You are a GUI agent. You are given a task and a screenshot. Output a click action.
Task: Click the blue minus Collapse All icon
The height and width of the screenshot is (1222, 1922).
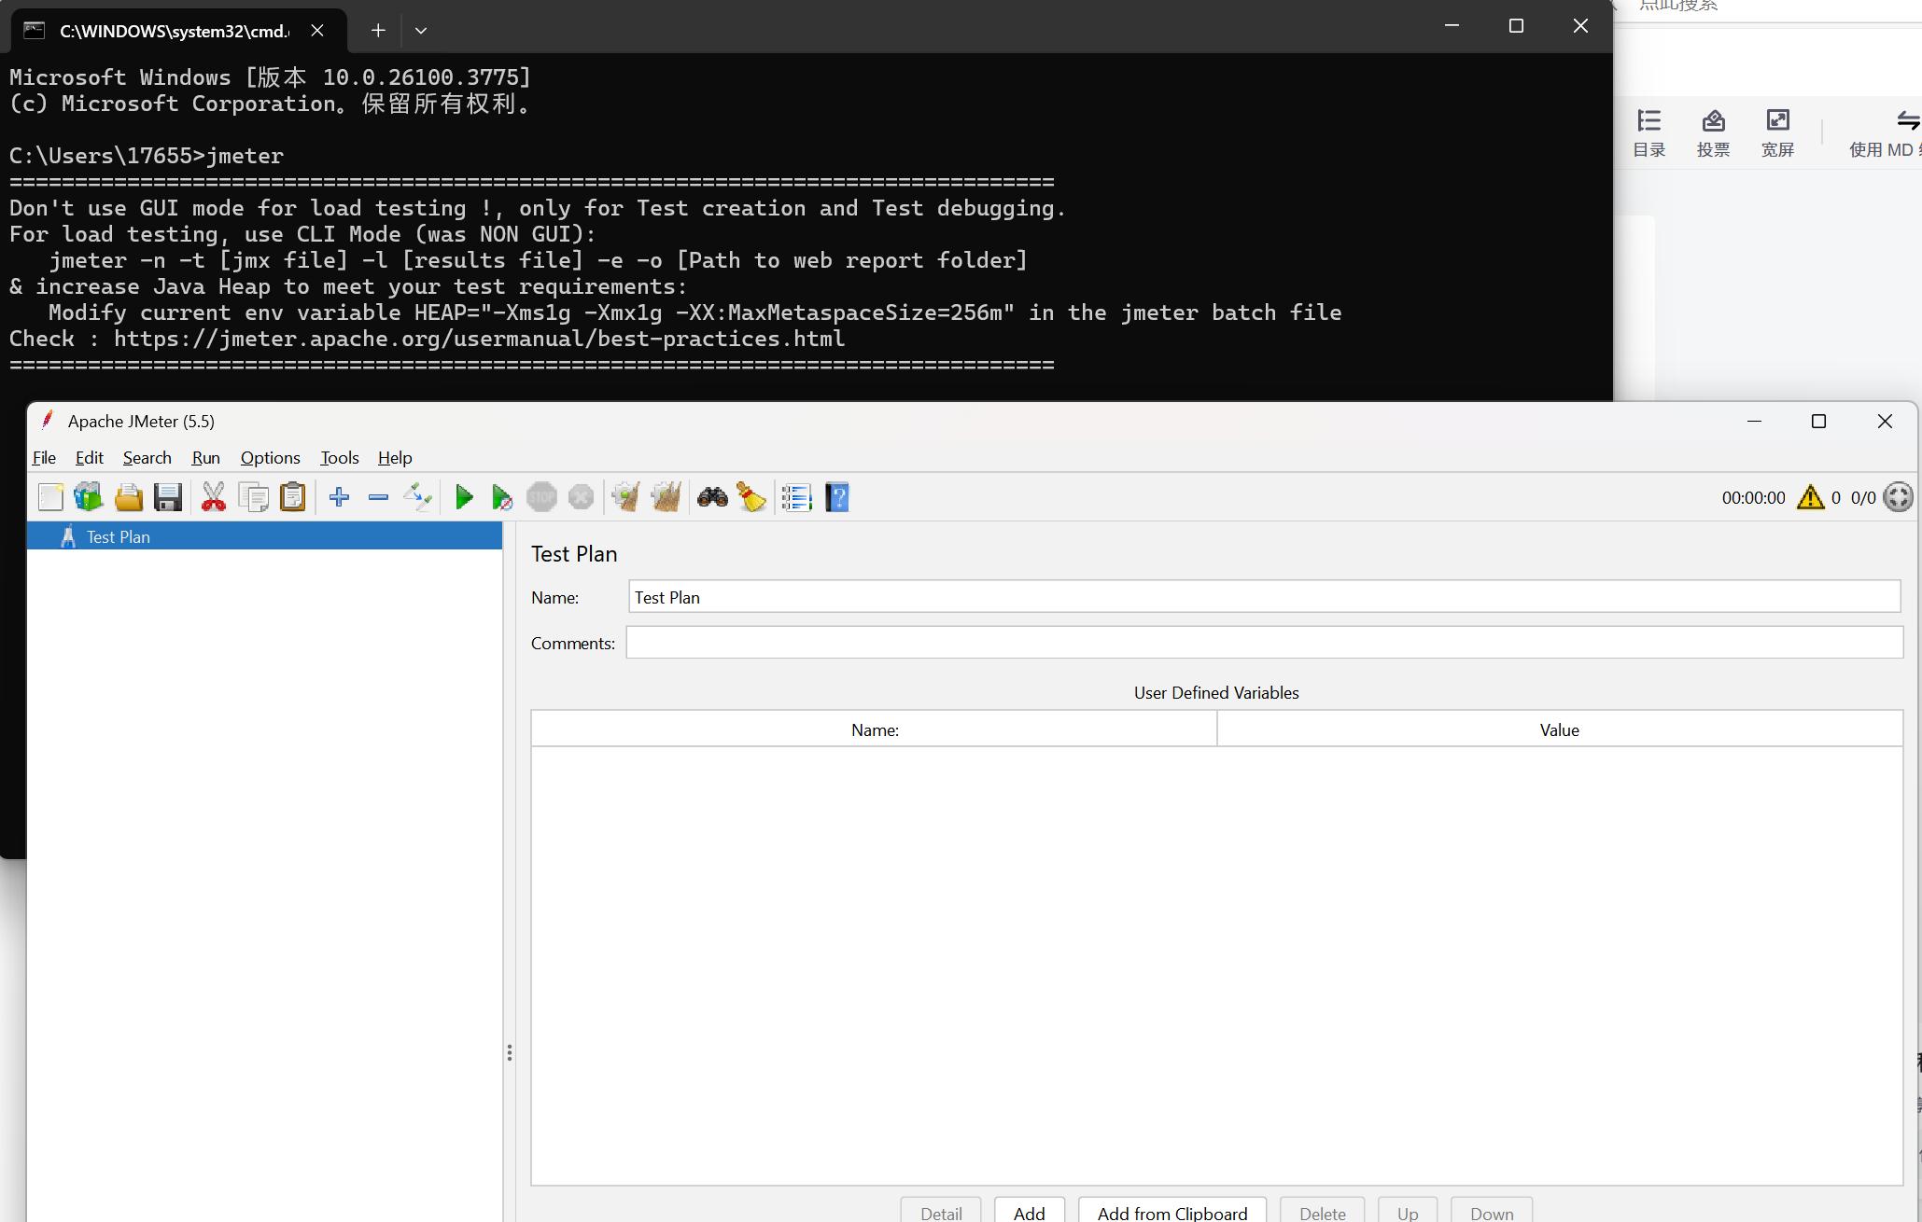click(x=378, y=497)
